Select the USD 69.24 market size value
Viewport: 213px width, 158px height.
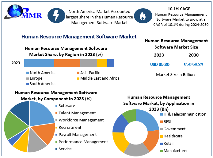(194, 64)
